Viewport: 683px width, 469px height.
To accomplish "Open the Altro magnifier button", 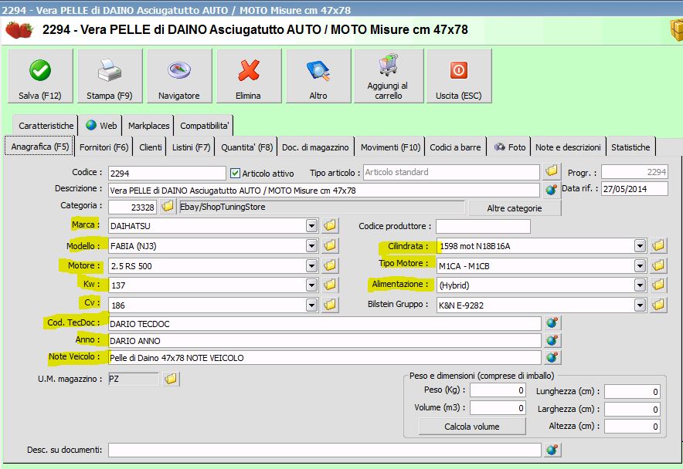I will point(318,76).
